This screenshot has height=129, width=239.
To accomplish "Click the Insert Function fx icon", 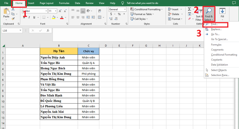I will point(48,30).
